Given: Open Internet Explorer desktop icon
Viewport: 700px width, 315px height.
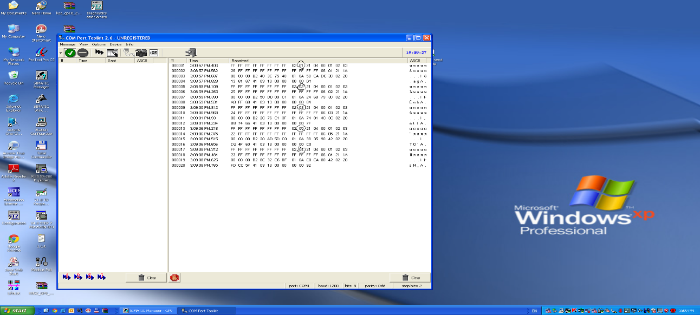Looking at the screenshot, I should point(14,102).
